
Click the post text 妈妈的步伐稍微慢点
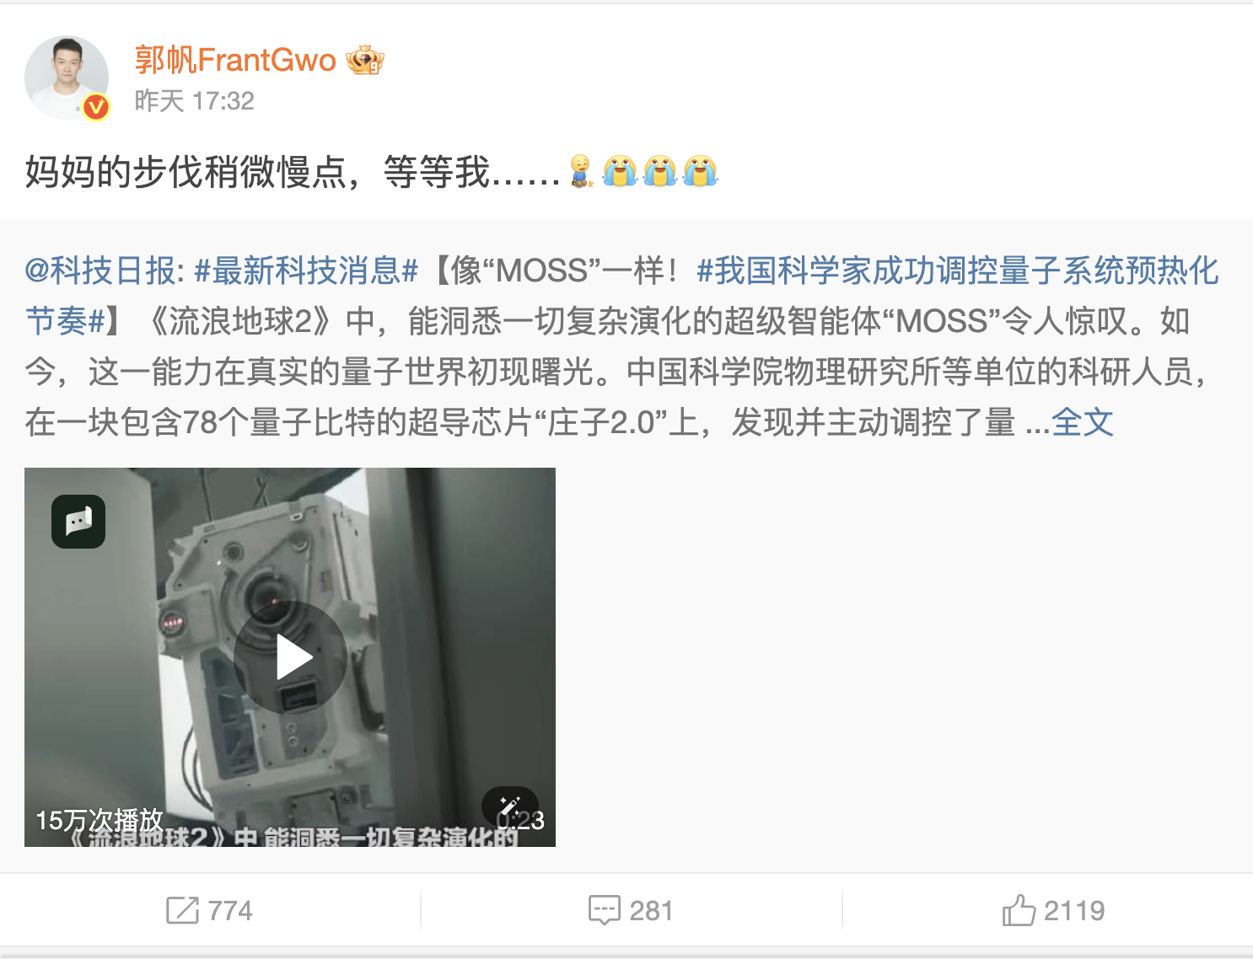click(186, 172)
